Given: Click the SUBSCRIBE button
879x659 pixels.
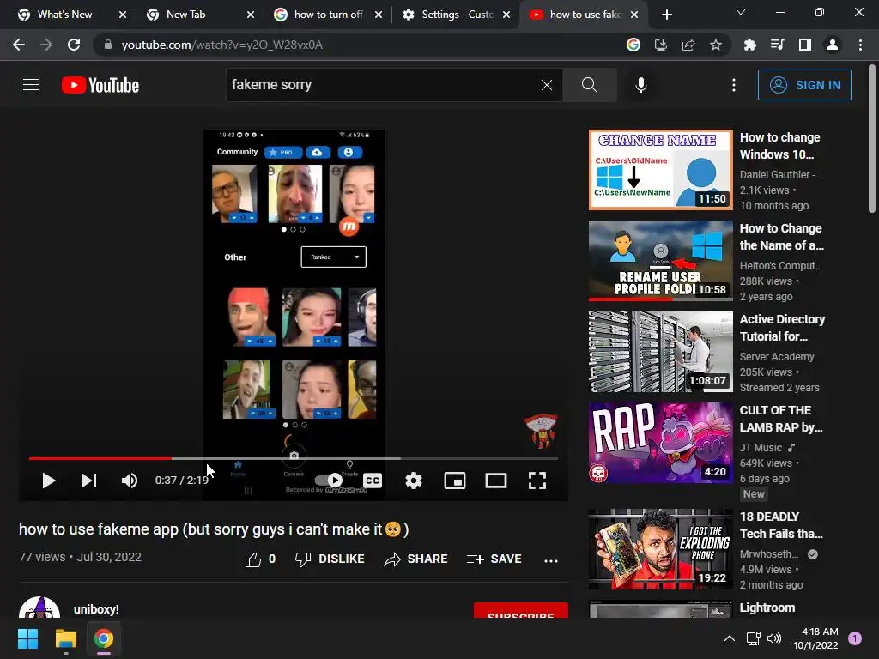Looking at the screenshot, I should point(521,610).
